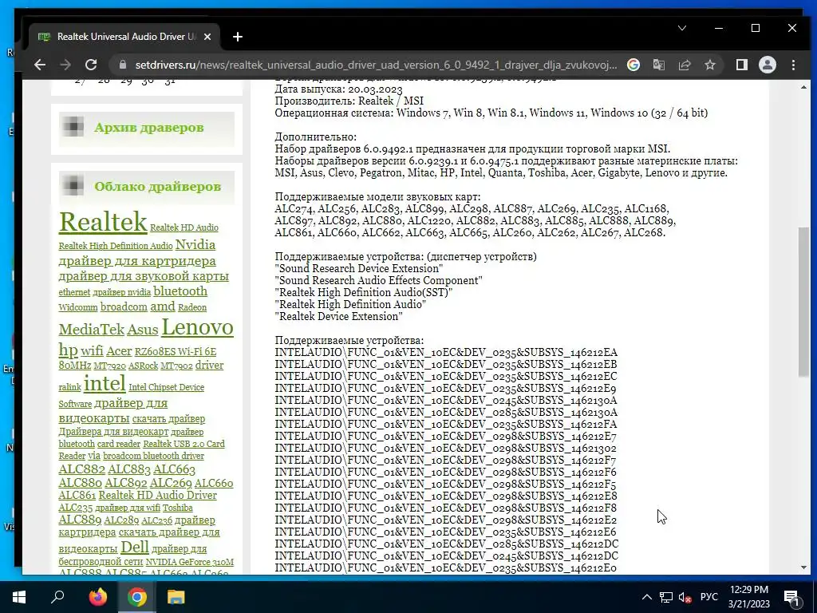Click the large Realtek tag
This screenshot has width=817, height=613.
coord(103,222)
